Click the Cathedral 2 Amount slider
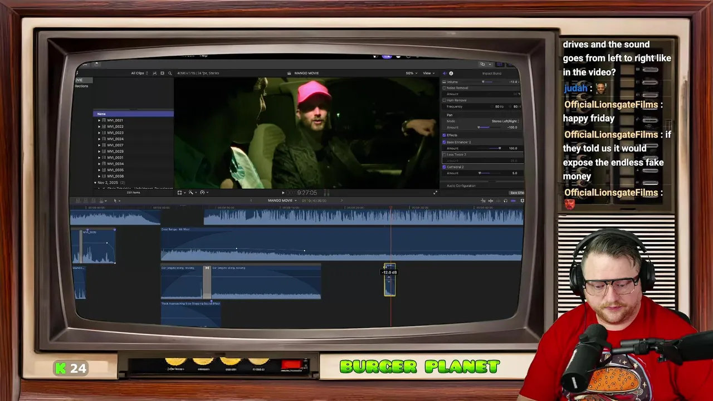This screenshot has width=713, height=401. coord(490,173)
